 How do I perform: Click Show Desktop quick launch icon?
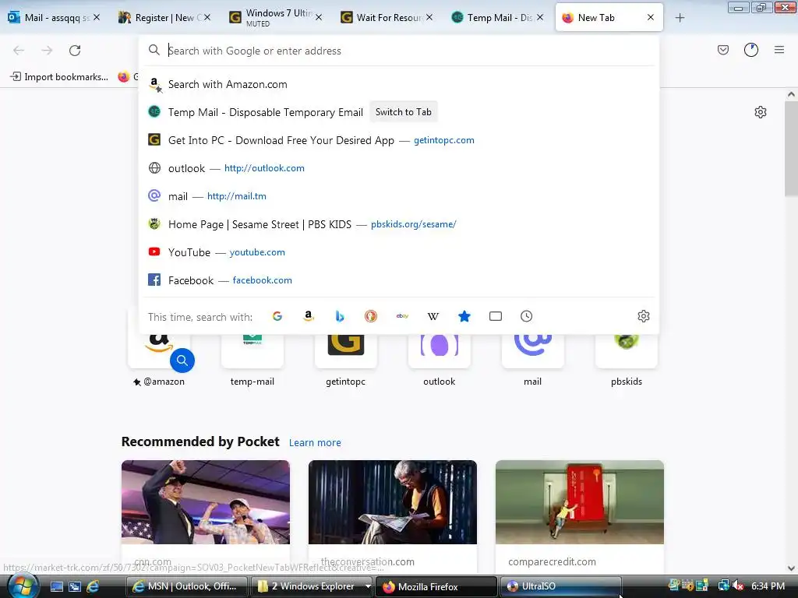pos(56,587)
